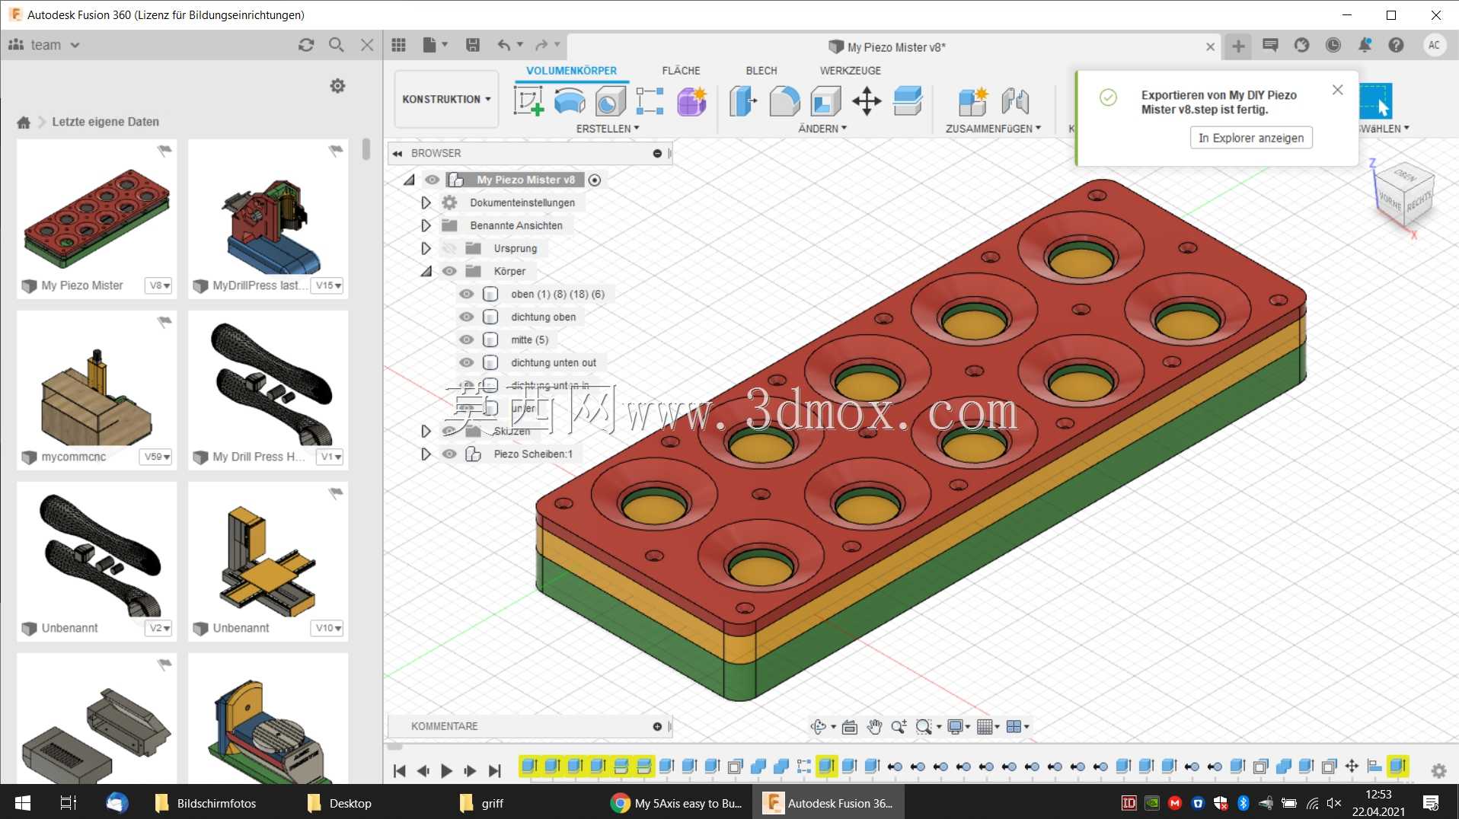Show the data panel grid icon

[x=398, y=45]
